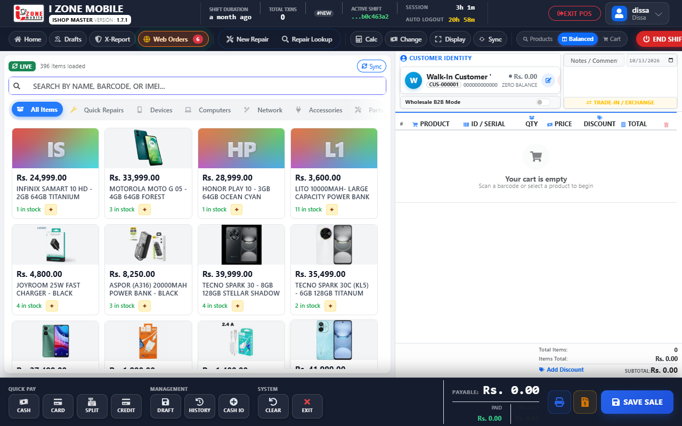Open sales HISTORY

[199, 406]
